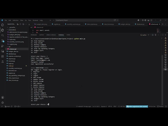Click inline suggestions limit reached notice
Viewport: 168px width, 126px height.
pos(137,106)
